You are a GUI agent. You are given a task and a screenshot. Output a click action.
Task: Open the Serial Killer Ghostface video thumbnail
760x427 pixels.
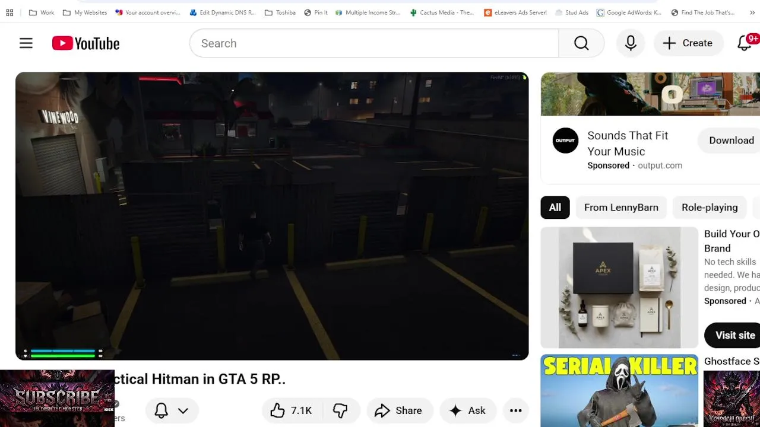click(x=619, y=390)
